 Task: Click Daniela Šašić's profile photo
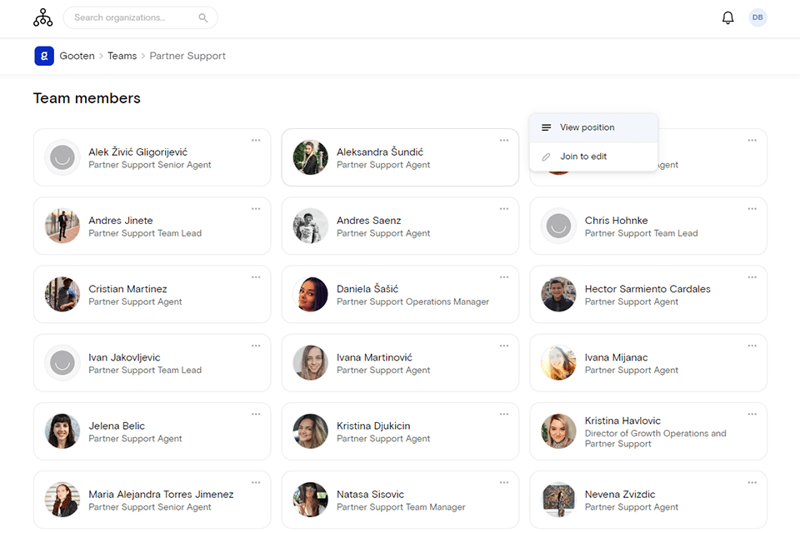point(310,294)
